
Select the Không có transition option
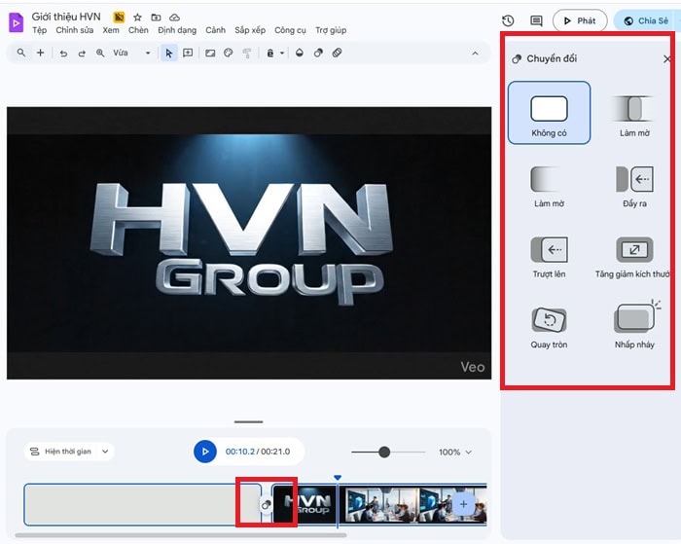tap(549, 113)
